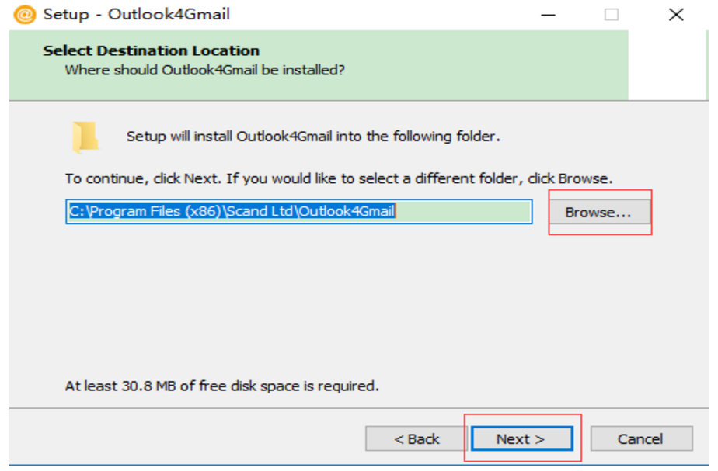Minimize the Setup window
The height and width of the screenshot is (471, 718).
pyautogui.click(x=549, y=15)
